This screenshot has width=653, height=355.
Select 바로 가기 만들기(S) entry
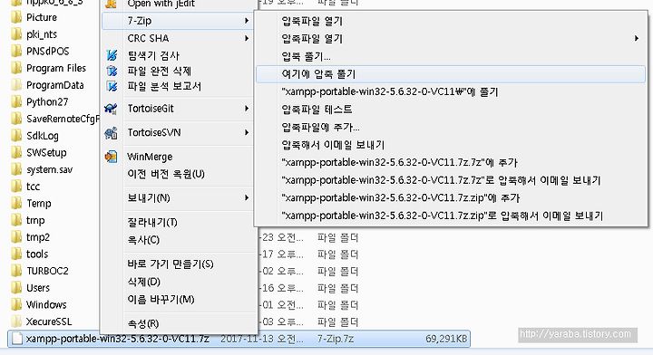178,264
